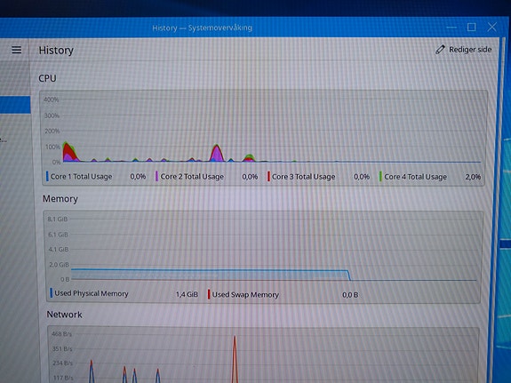The image size is (511, 383).
Task: Select the Core 4 Total Usage green swatch
Action: (380, 176)
